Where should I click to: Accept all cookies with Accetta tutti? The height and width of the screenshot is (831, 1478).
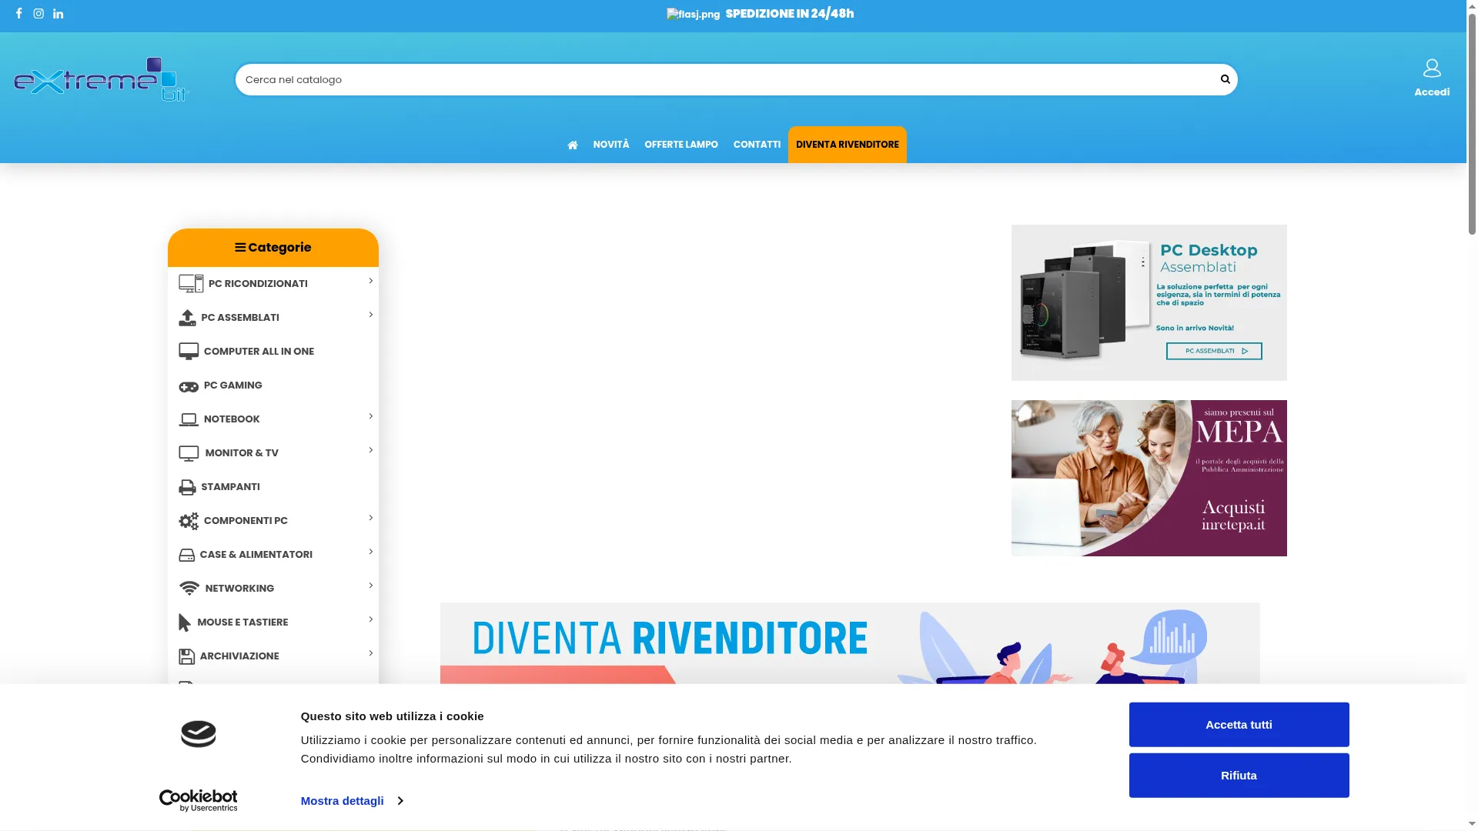click(x=1239, y=725)
